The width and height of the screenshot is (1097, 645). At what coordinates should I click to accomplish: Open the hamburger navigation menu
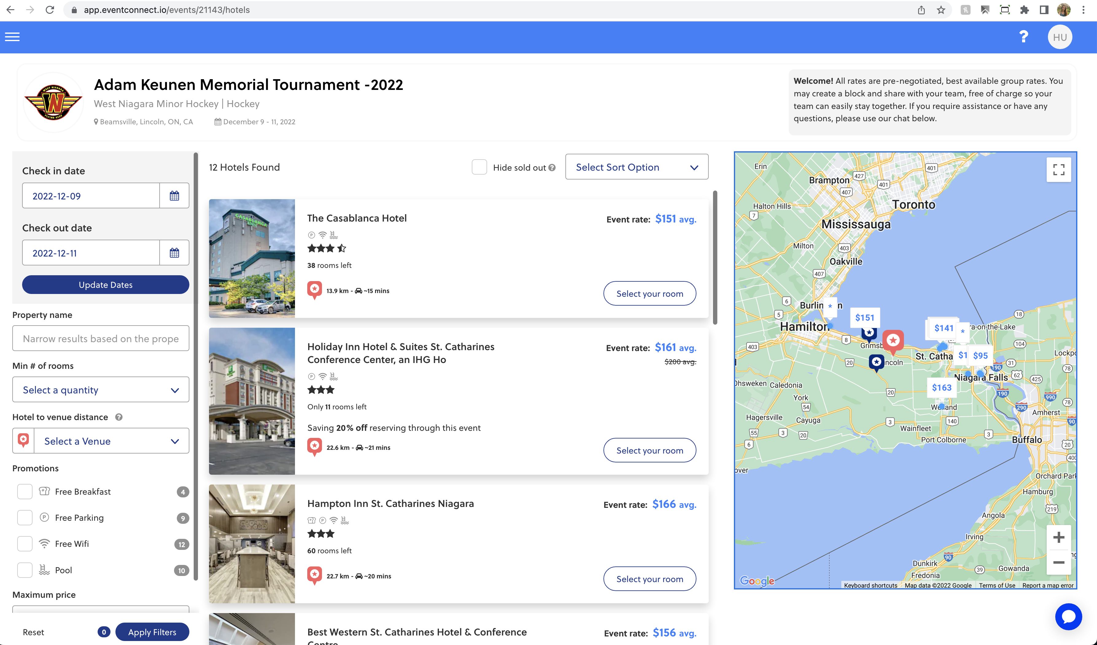(x=12, y=37)
